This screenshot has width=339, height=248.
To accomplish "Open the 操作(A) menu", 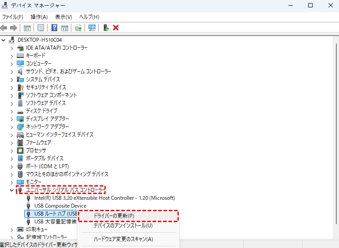I will click(x=39, y=17).
